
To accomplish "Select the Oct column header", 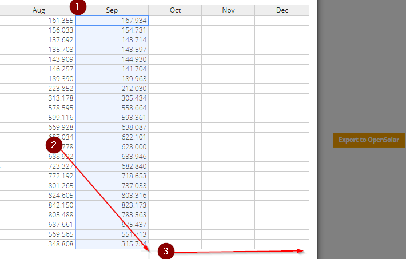I will click(x=175, y=10).
